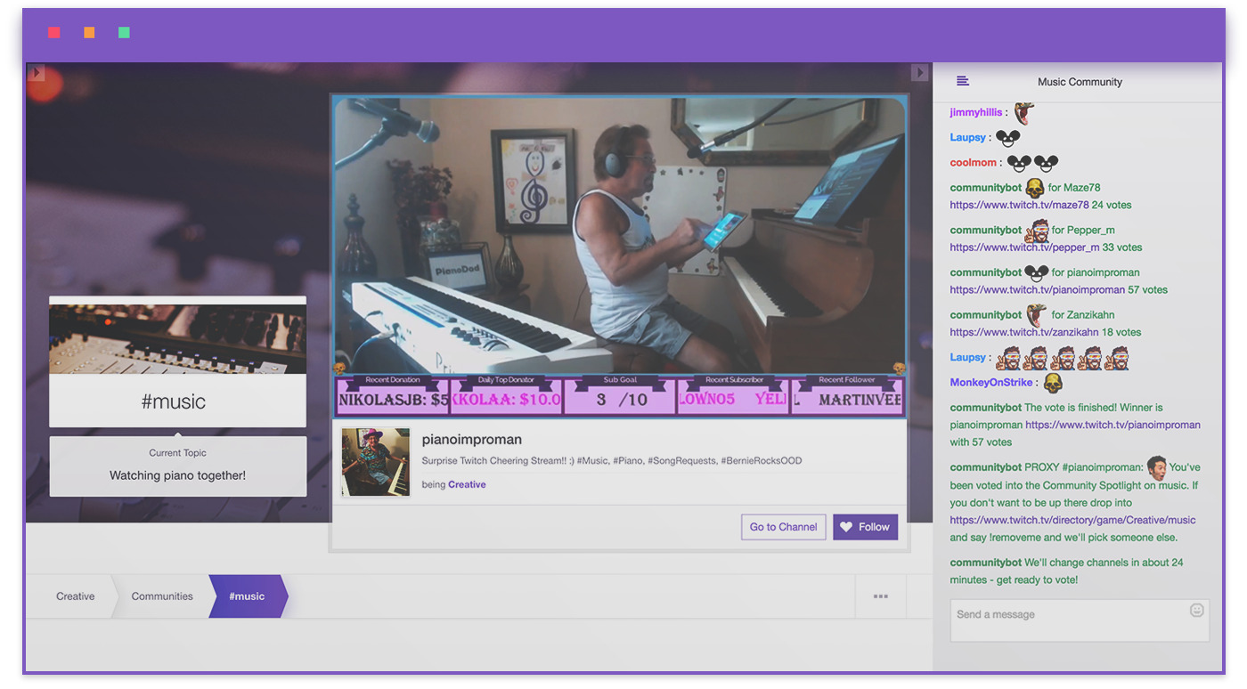This screenshot has width=1247, height=689.
Task: Click the stream title with #SongRequests
Action: tap(612, 461)
